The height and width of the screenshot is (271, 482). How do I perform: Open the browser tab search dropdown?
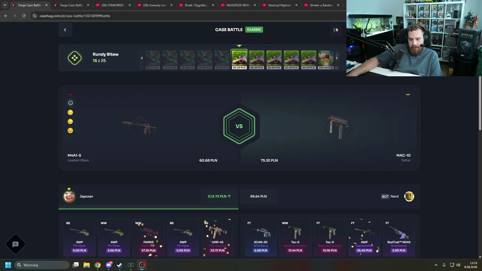pyautogui.click(x=5, y=5)
